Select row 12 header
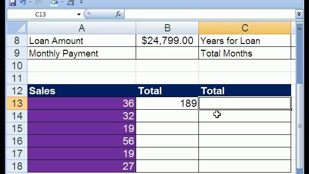Screen dimensions: 309x174 (17, 91)
